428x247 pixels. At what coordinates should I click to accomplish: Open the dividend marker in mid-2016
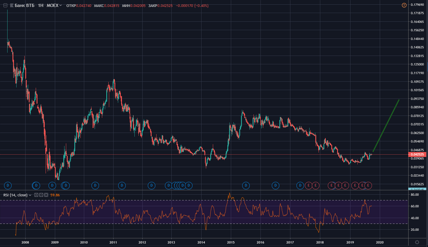pos(276,185)
